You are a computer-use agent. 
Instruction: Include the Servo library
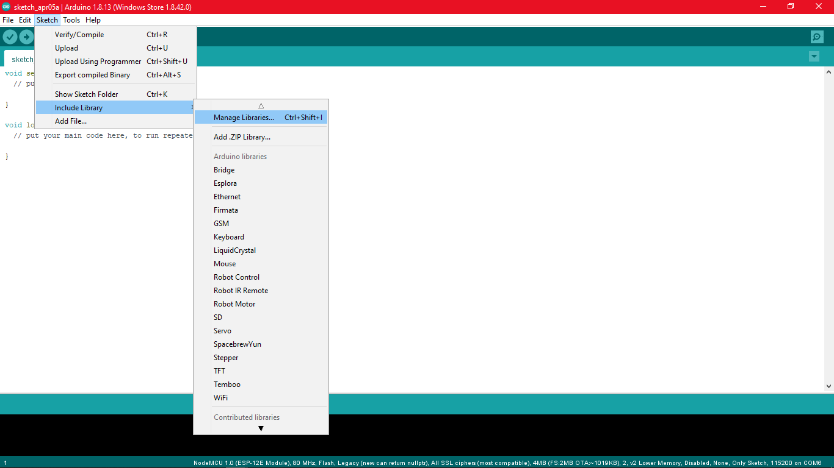[x=261, y=331]
